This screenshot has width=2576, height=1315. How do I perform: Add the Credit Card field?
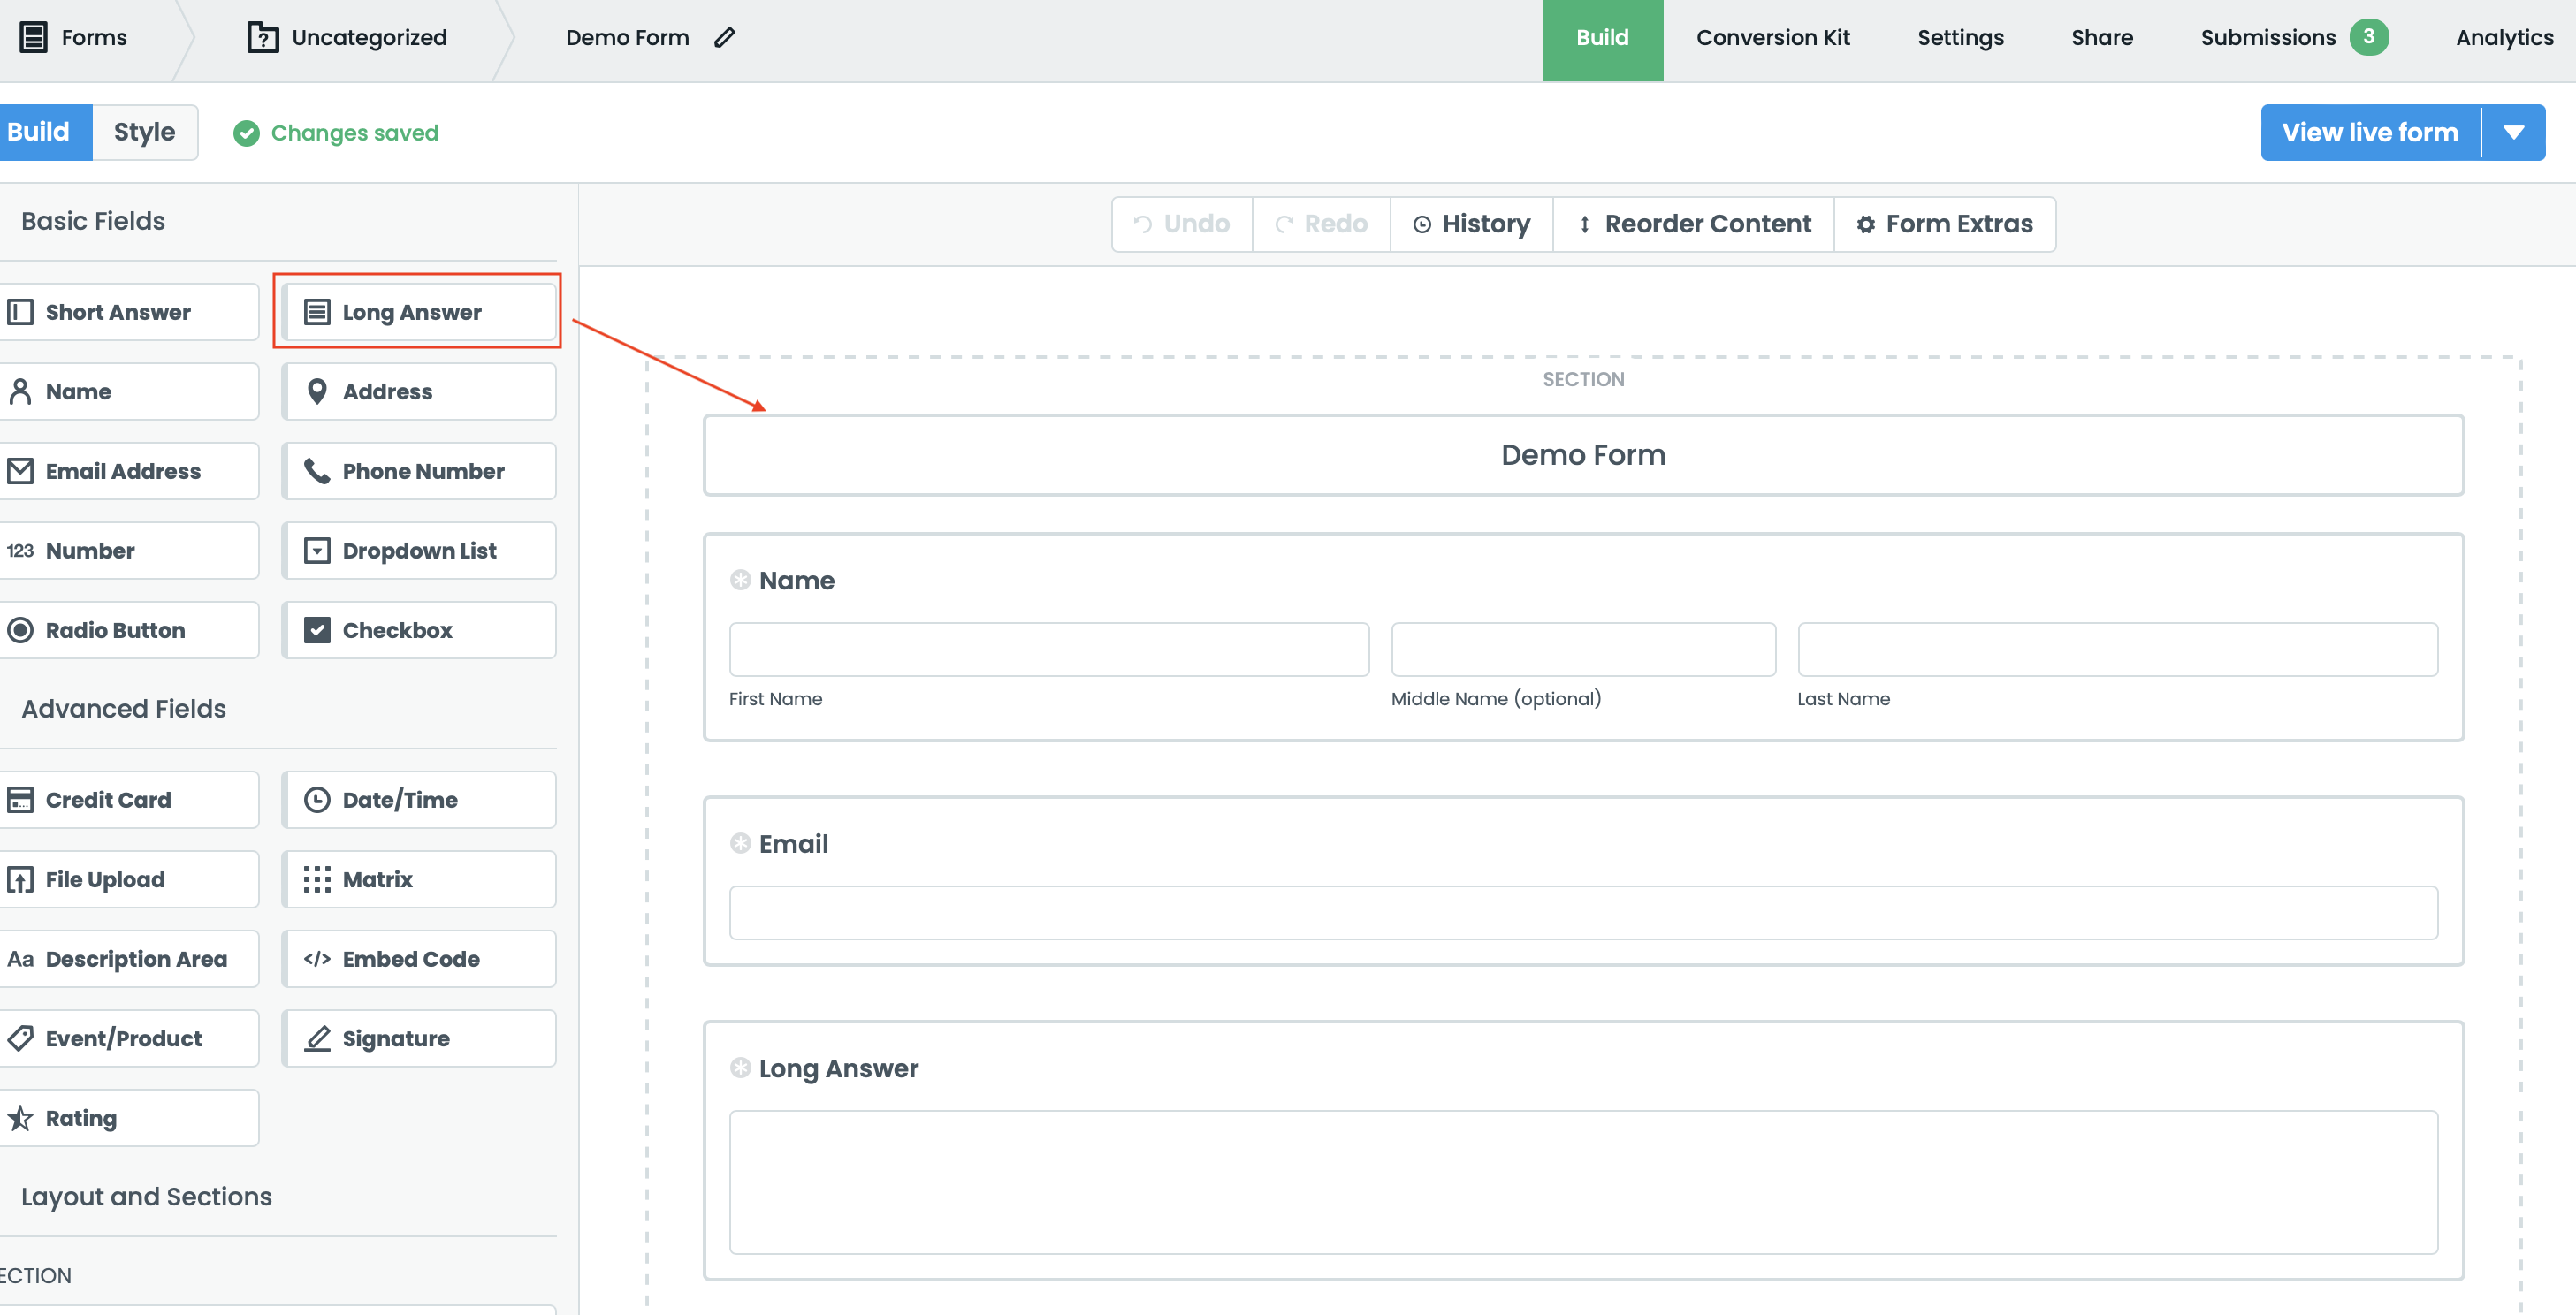(x=128, y=799)
